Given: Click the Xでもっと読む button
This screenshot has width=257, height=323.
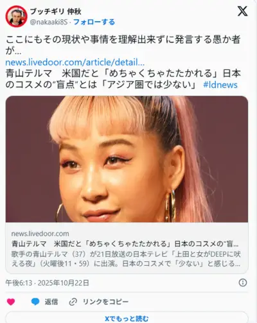Looking at the screenshot, I should click(x=127, y=318).
